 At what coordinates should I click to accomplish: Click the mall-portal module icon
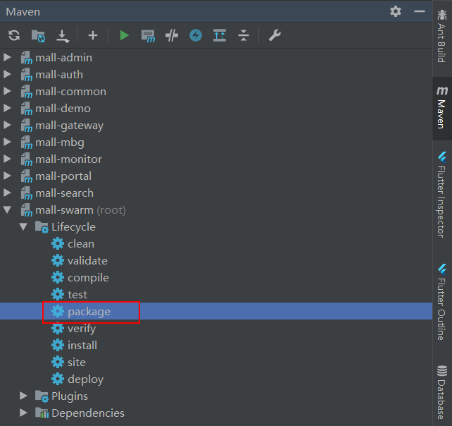[27, 176]
